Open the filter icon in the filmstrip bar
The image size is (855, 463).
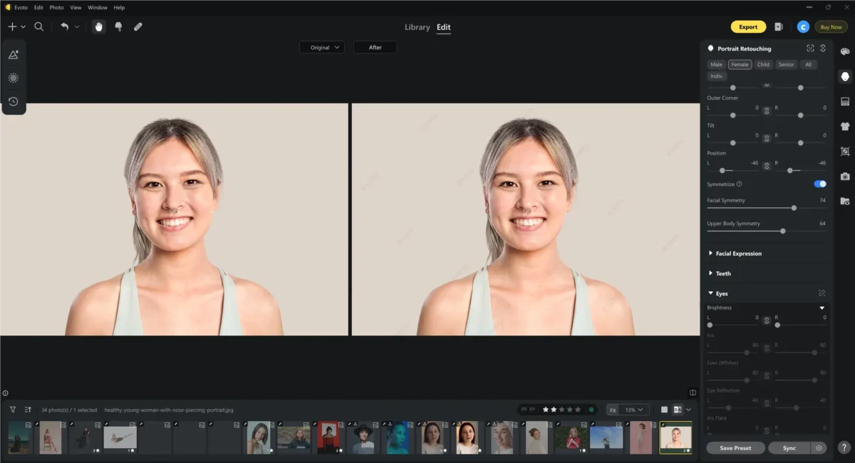click(13, 410)
